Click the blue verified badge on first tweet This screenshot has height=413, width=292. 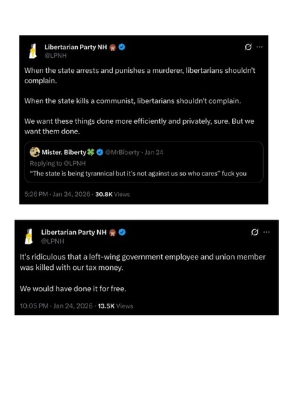pos(122,47)
